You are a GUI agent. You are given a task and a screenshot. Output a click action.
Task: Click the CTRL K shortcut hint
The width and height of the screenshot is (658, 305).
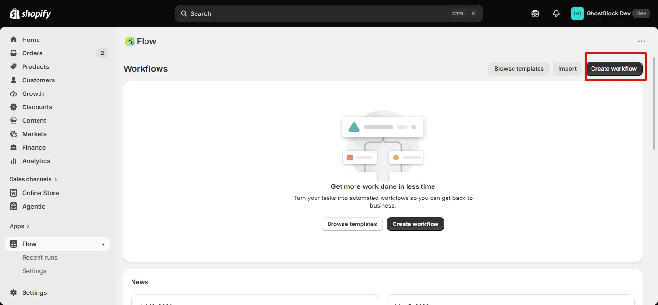(x=464, y=13)
